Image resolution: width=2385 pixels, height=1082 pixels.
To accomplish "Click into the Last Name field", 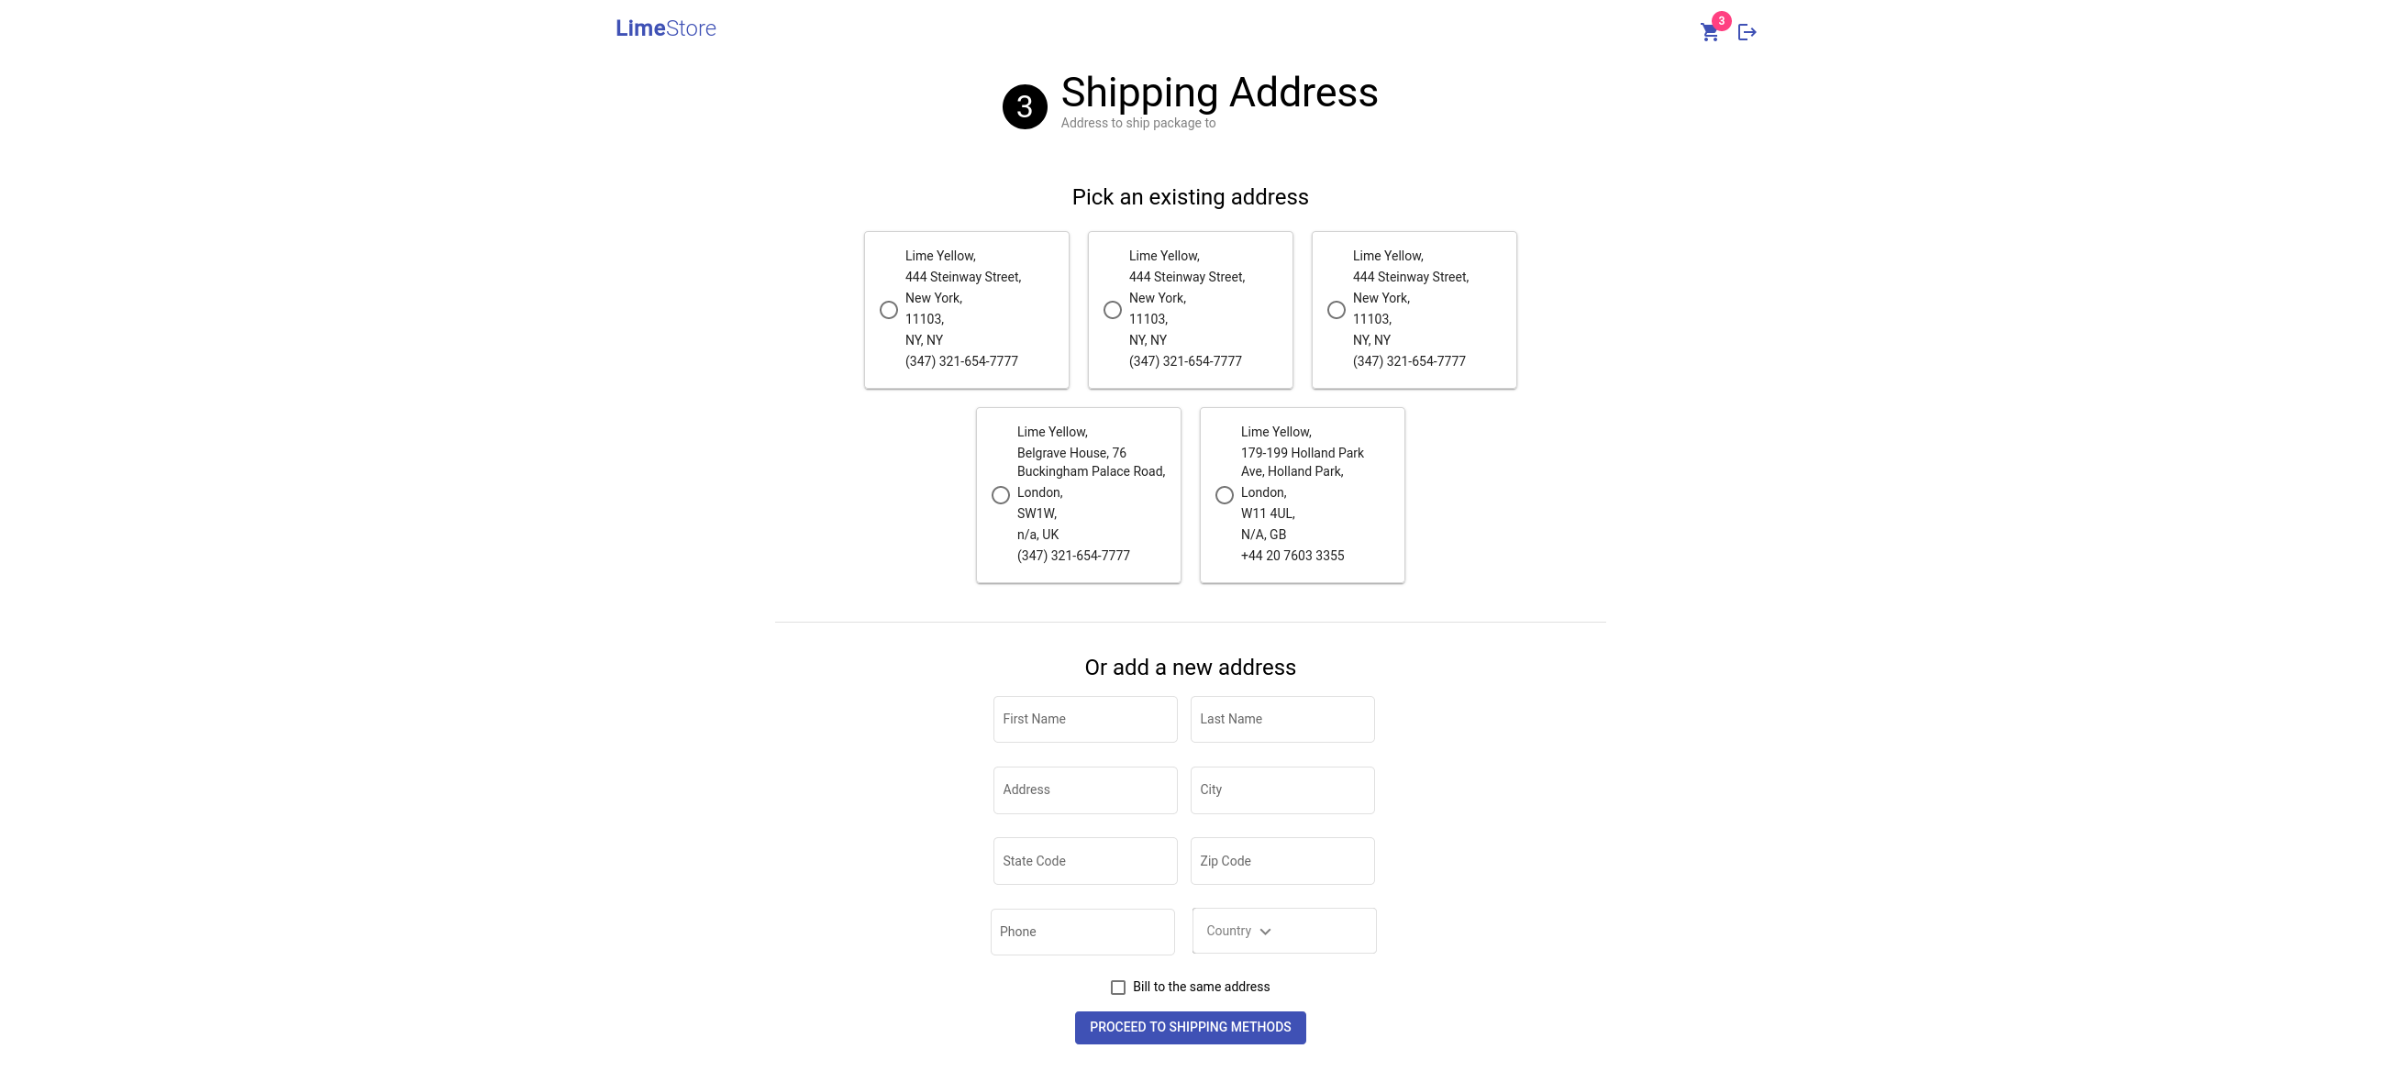I will (x=1282, y=719).
